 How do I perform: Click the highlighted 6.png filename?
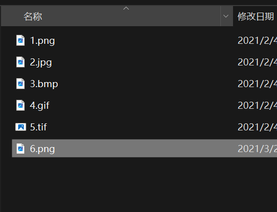(x=42, y=149)
